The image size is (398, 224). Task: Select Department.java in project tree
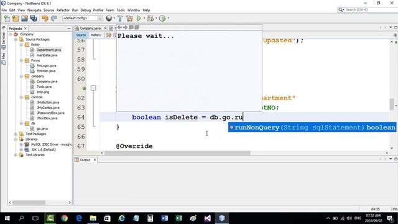click(x=49, y=50)
